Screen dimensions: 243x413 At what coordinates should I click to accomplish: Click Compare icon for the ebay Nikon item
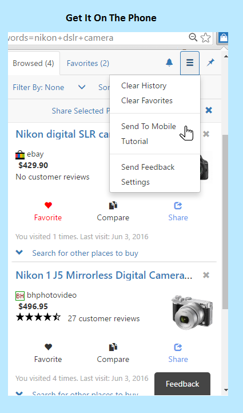pyautogui.click(x=113, y=212)
